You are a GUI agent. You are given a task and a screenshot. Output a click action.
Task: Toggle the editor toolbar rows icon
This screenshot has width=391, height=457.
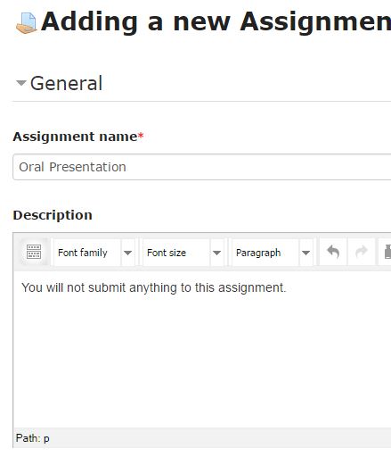point(34,252)
